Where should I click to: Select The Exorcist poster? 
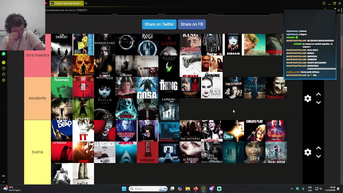coord(62,44)
